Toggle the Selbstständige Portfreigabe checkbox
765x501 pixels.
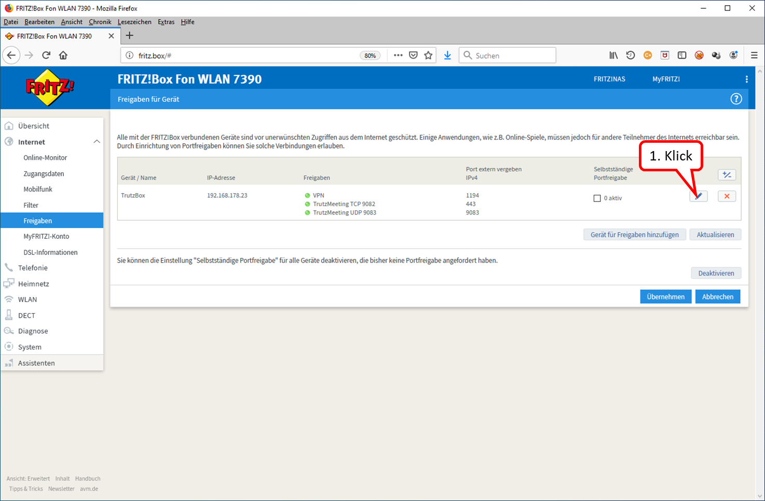pos(597,198)
